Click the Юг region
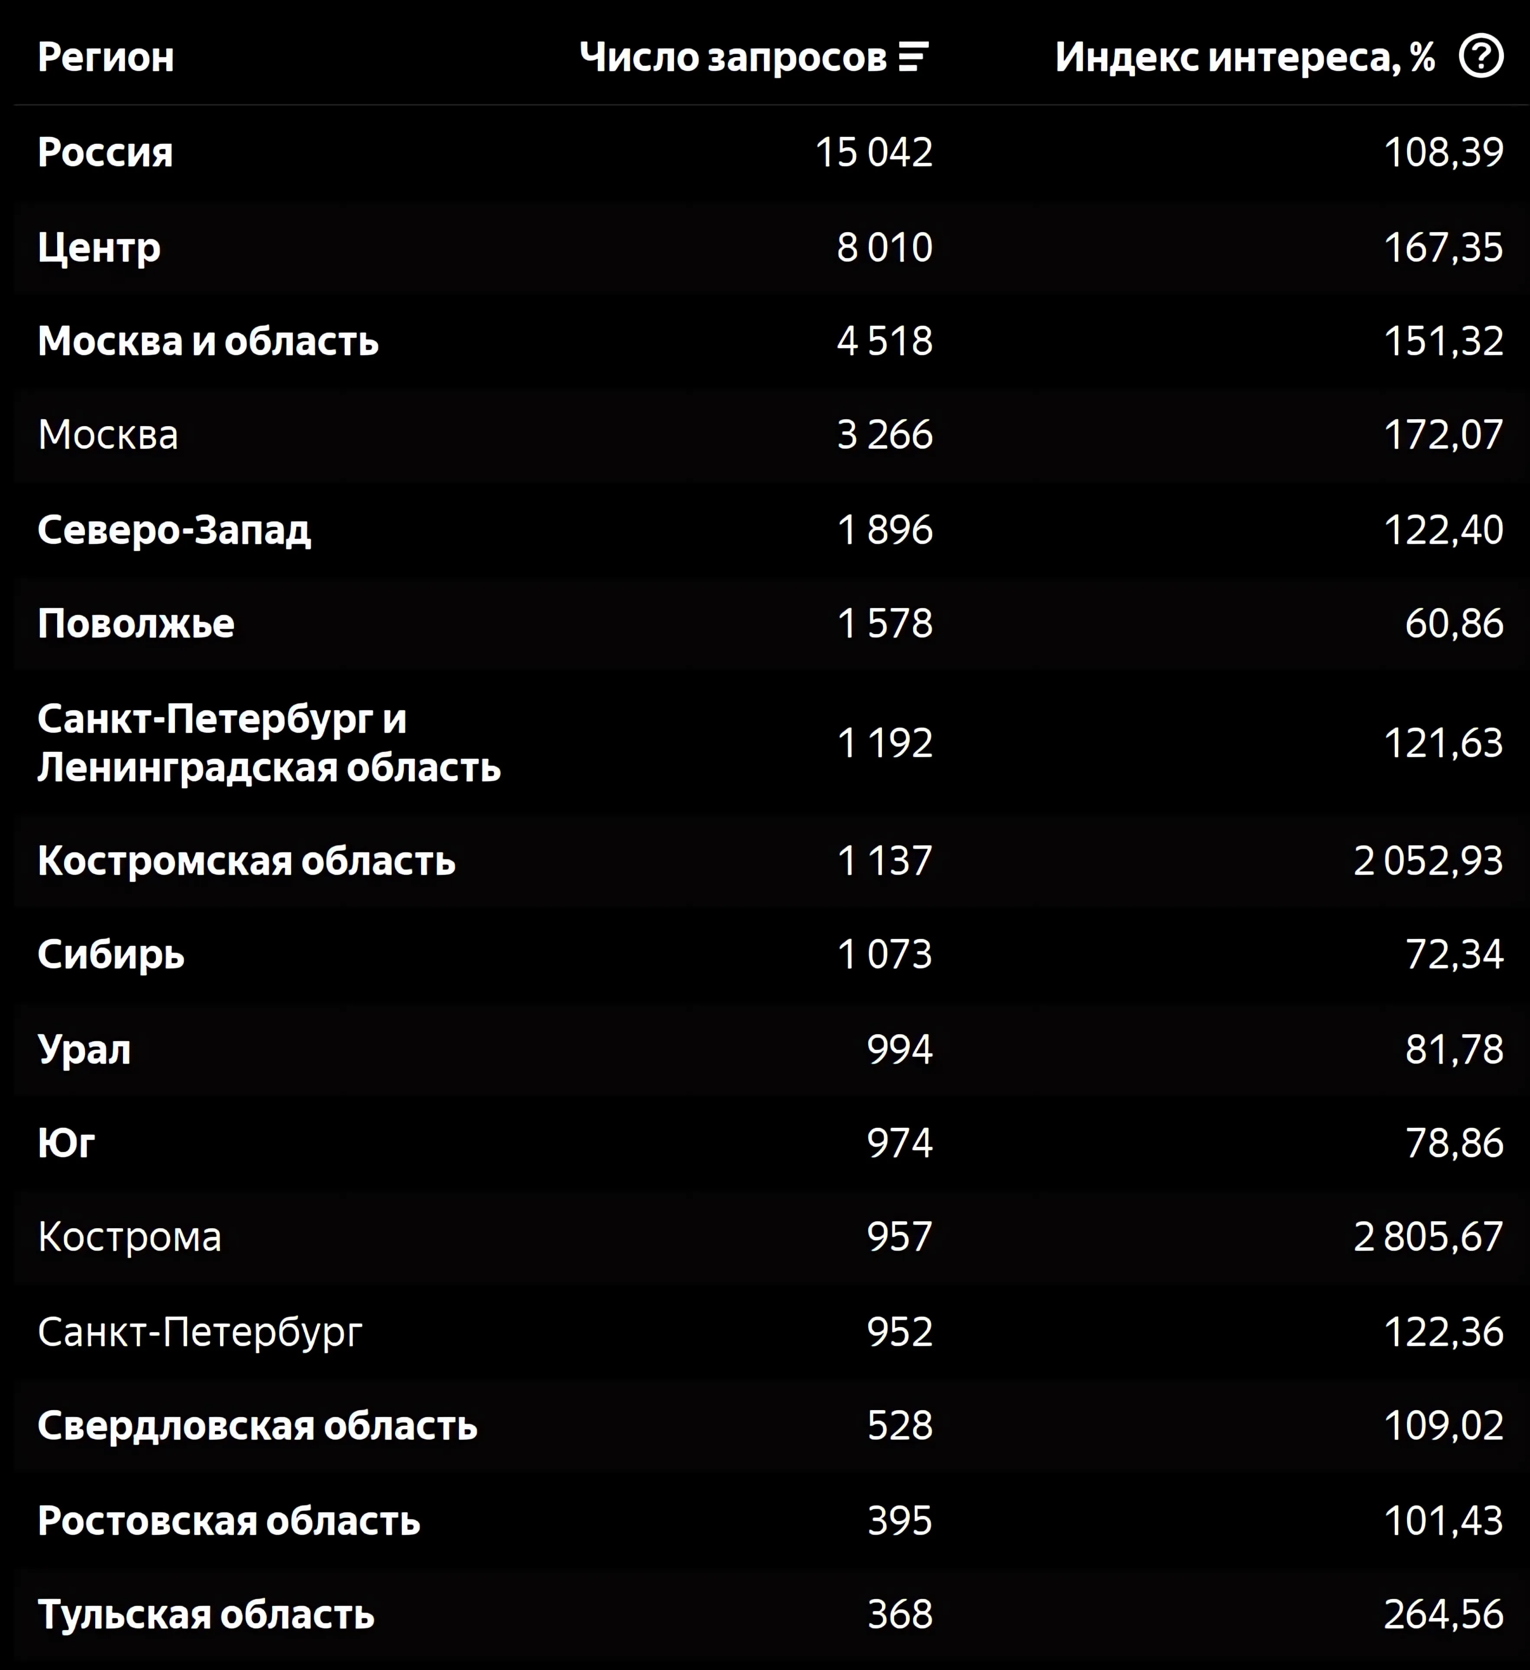 66,1143
